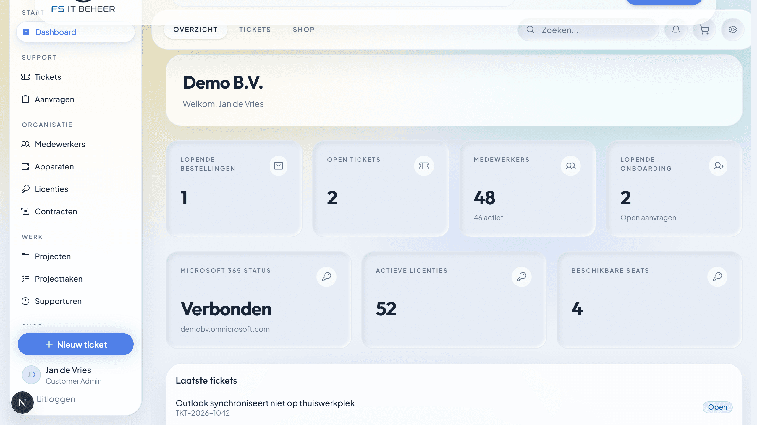Click the search magnifier icon

(x=530, y=30)
